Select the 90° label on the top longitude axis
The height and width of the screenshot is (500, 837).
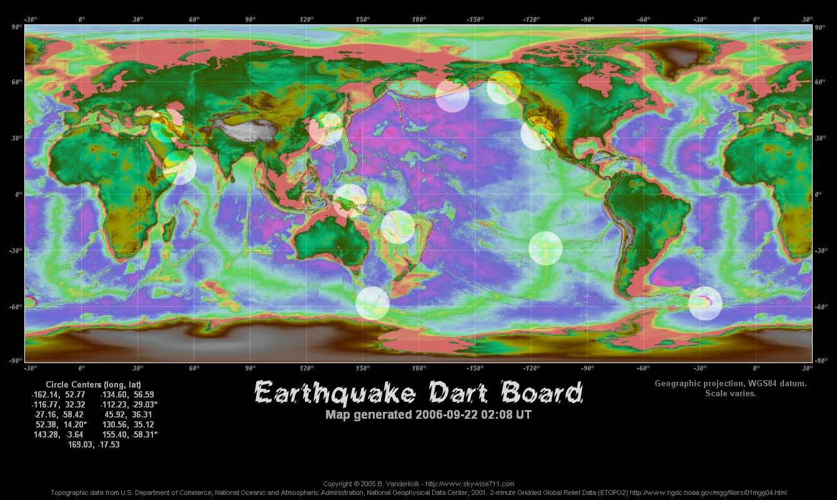pos(250,19)
